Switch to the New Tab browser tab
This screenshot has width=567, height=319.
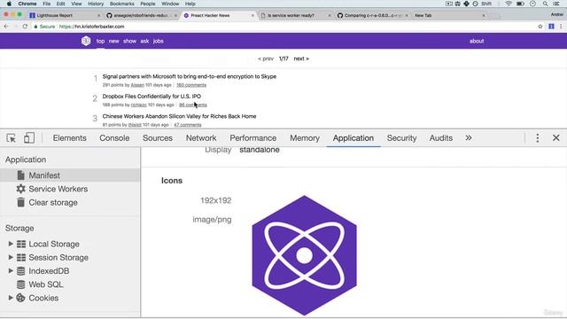(423, 16)
